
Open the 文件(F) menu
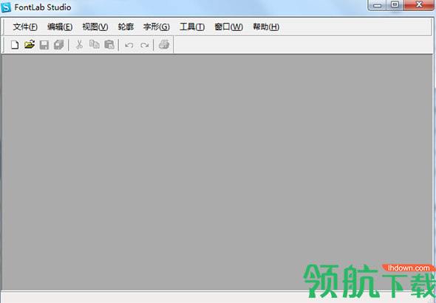25,27
